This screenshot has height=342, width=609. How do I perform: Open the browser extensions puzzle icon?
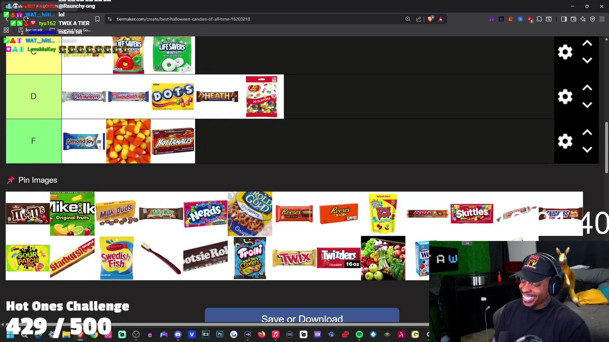point(540,19)
